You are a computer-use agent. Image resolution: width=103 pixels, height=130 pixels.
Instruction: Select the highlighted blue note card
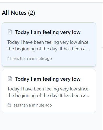[x=49, y=44]
